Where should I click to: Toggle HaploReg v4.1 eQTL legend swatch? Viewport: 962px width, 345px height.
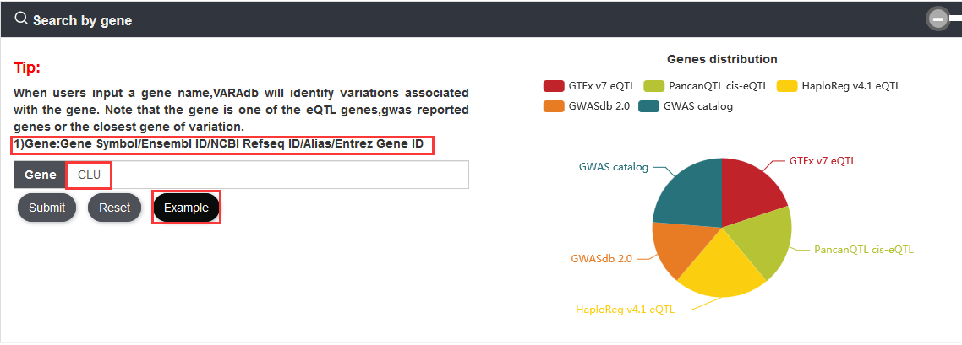coord(787,86)
